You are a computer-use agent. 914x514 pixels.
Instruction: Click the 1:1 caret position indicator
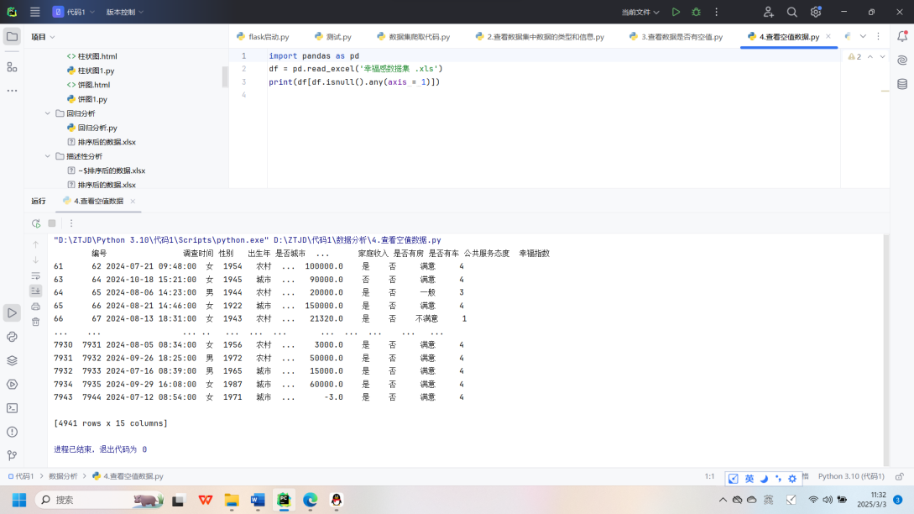point(709,476)
